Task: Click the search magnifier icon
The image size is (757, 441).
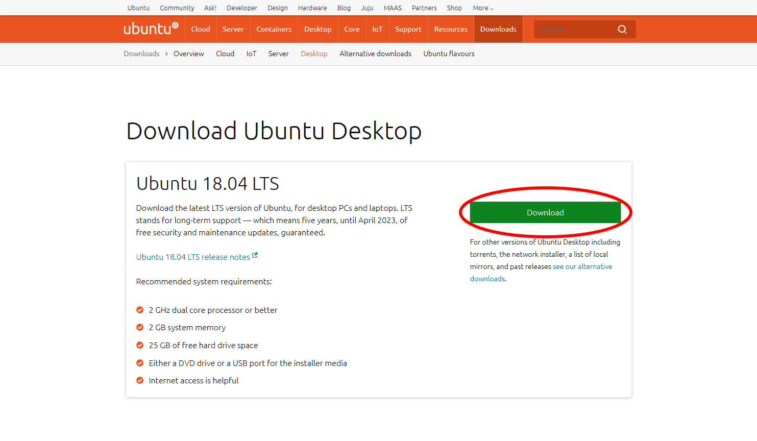Action: [x=622, y=30]
